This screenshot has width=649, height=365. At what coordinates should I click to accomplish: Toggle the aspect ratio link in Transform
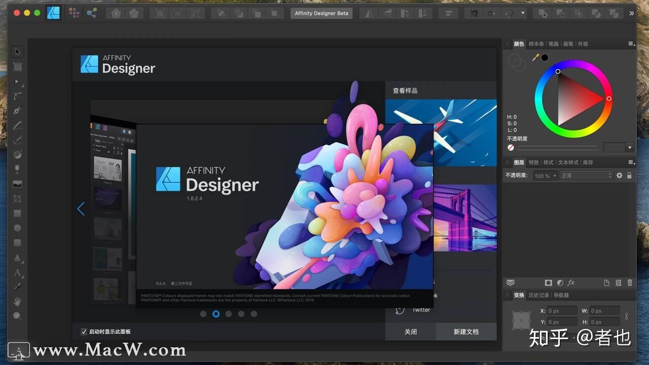click(626, 316)
